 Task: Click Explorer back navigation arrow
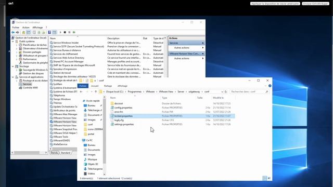pyautogui.click(x=81, y=91)
